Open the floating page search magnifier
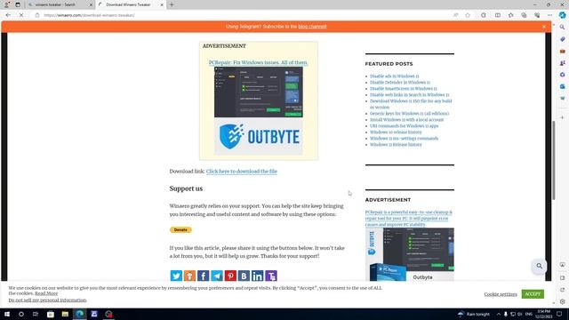569x320 pixels. coord(540,266)
